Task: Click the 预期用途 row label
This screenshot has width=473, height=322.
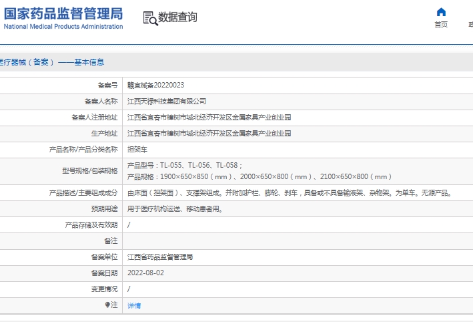Action: tap(104, 209)
